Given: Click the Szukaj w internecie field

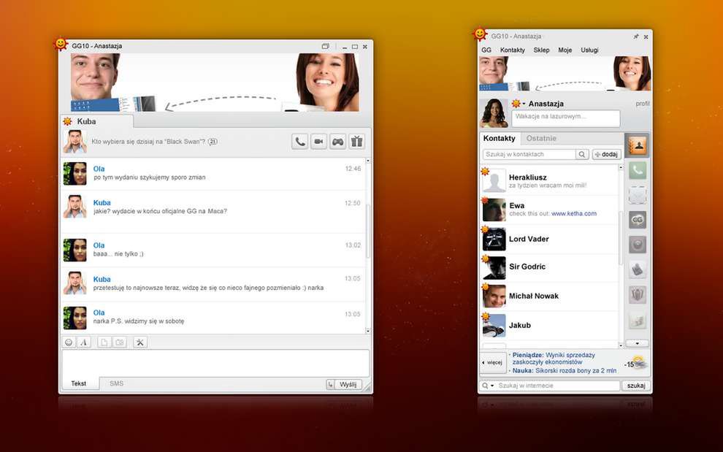Looking at the screenshot, I should [x=557, y=386].
